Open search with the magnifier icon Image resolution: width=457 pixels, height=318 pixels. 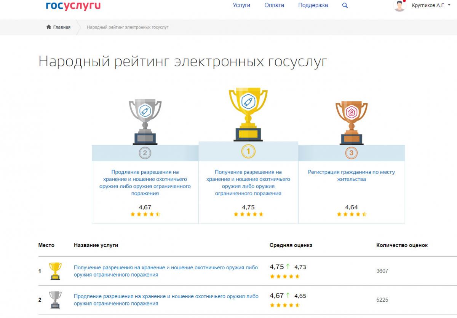tap(345, 6)
